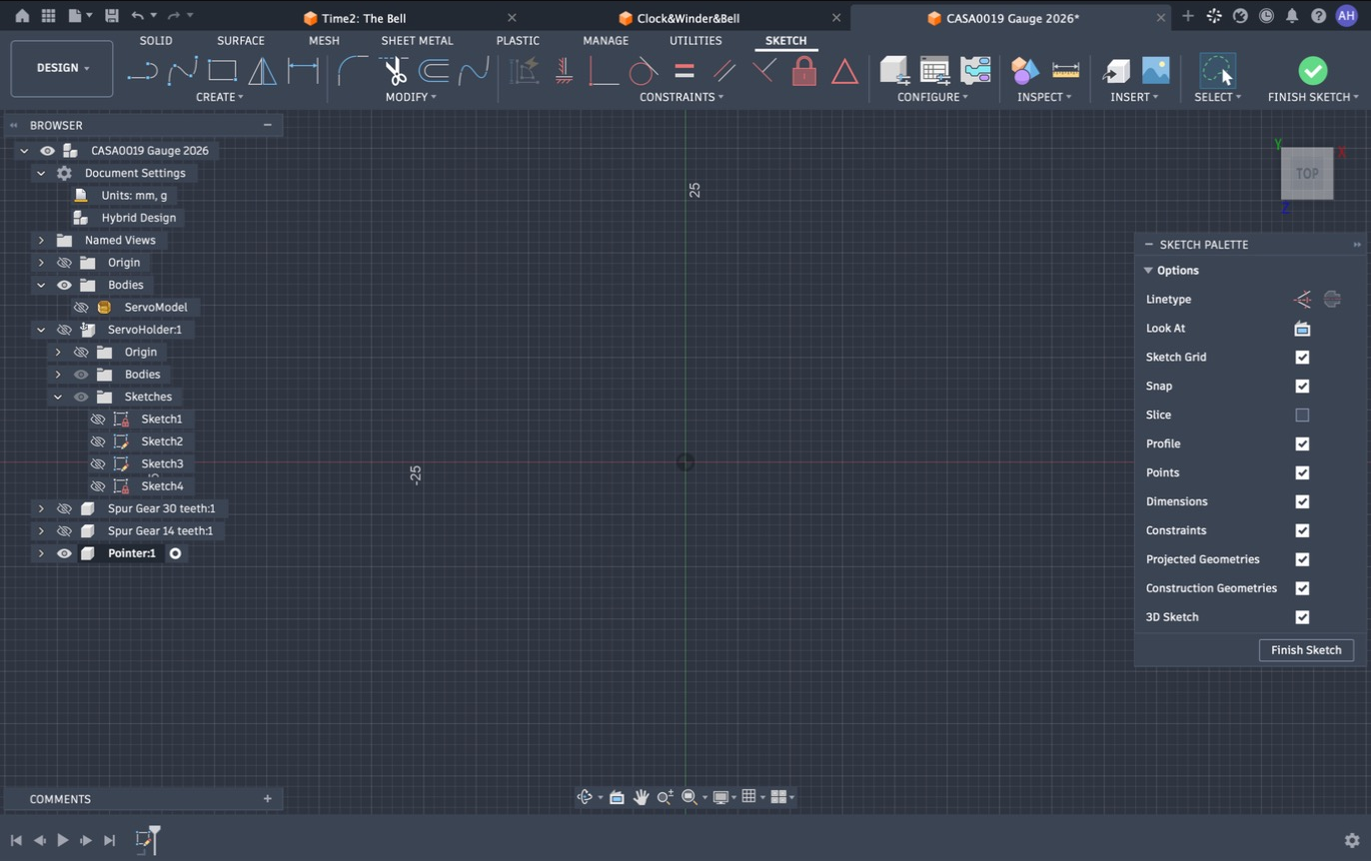Activate the Trim scissors tool
Screen dimensions: 1371x861
(394, 71)
